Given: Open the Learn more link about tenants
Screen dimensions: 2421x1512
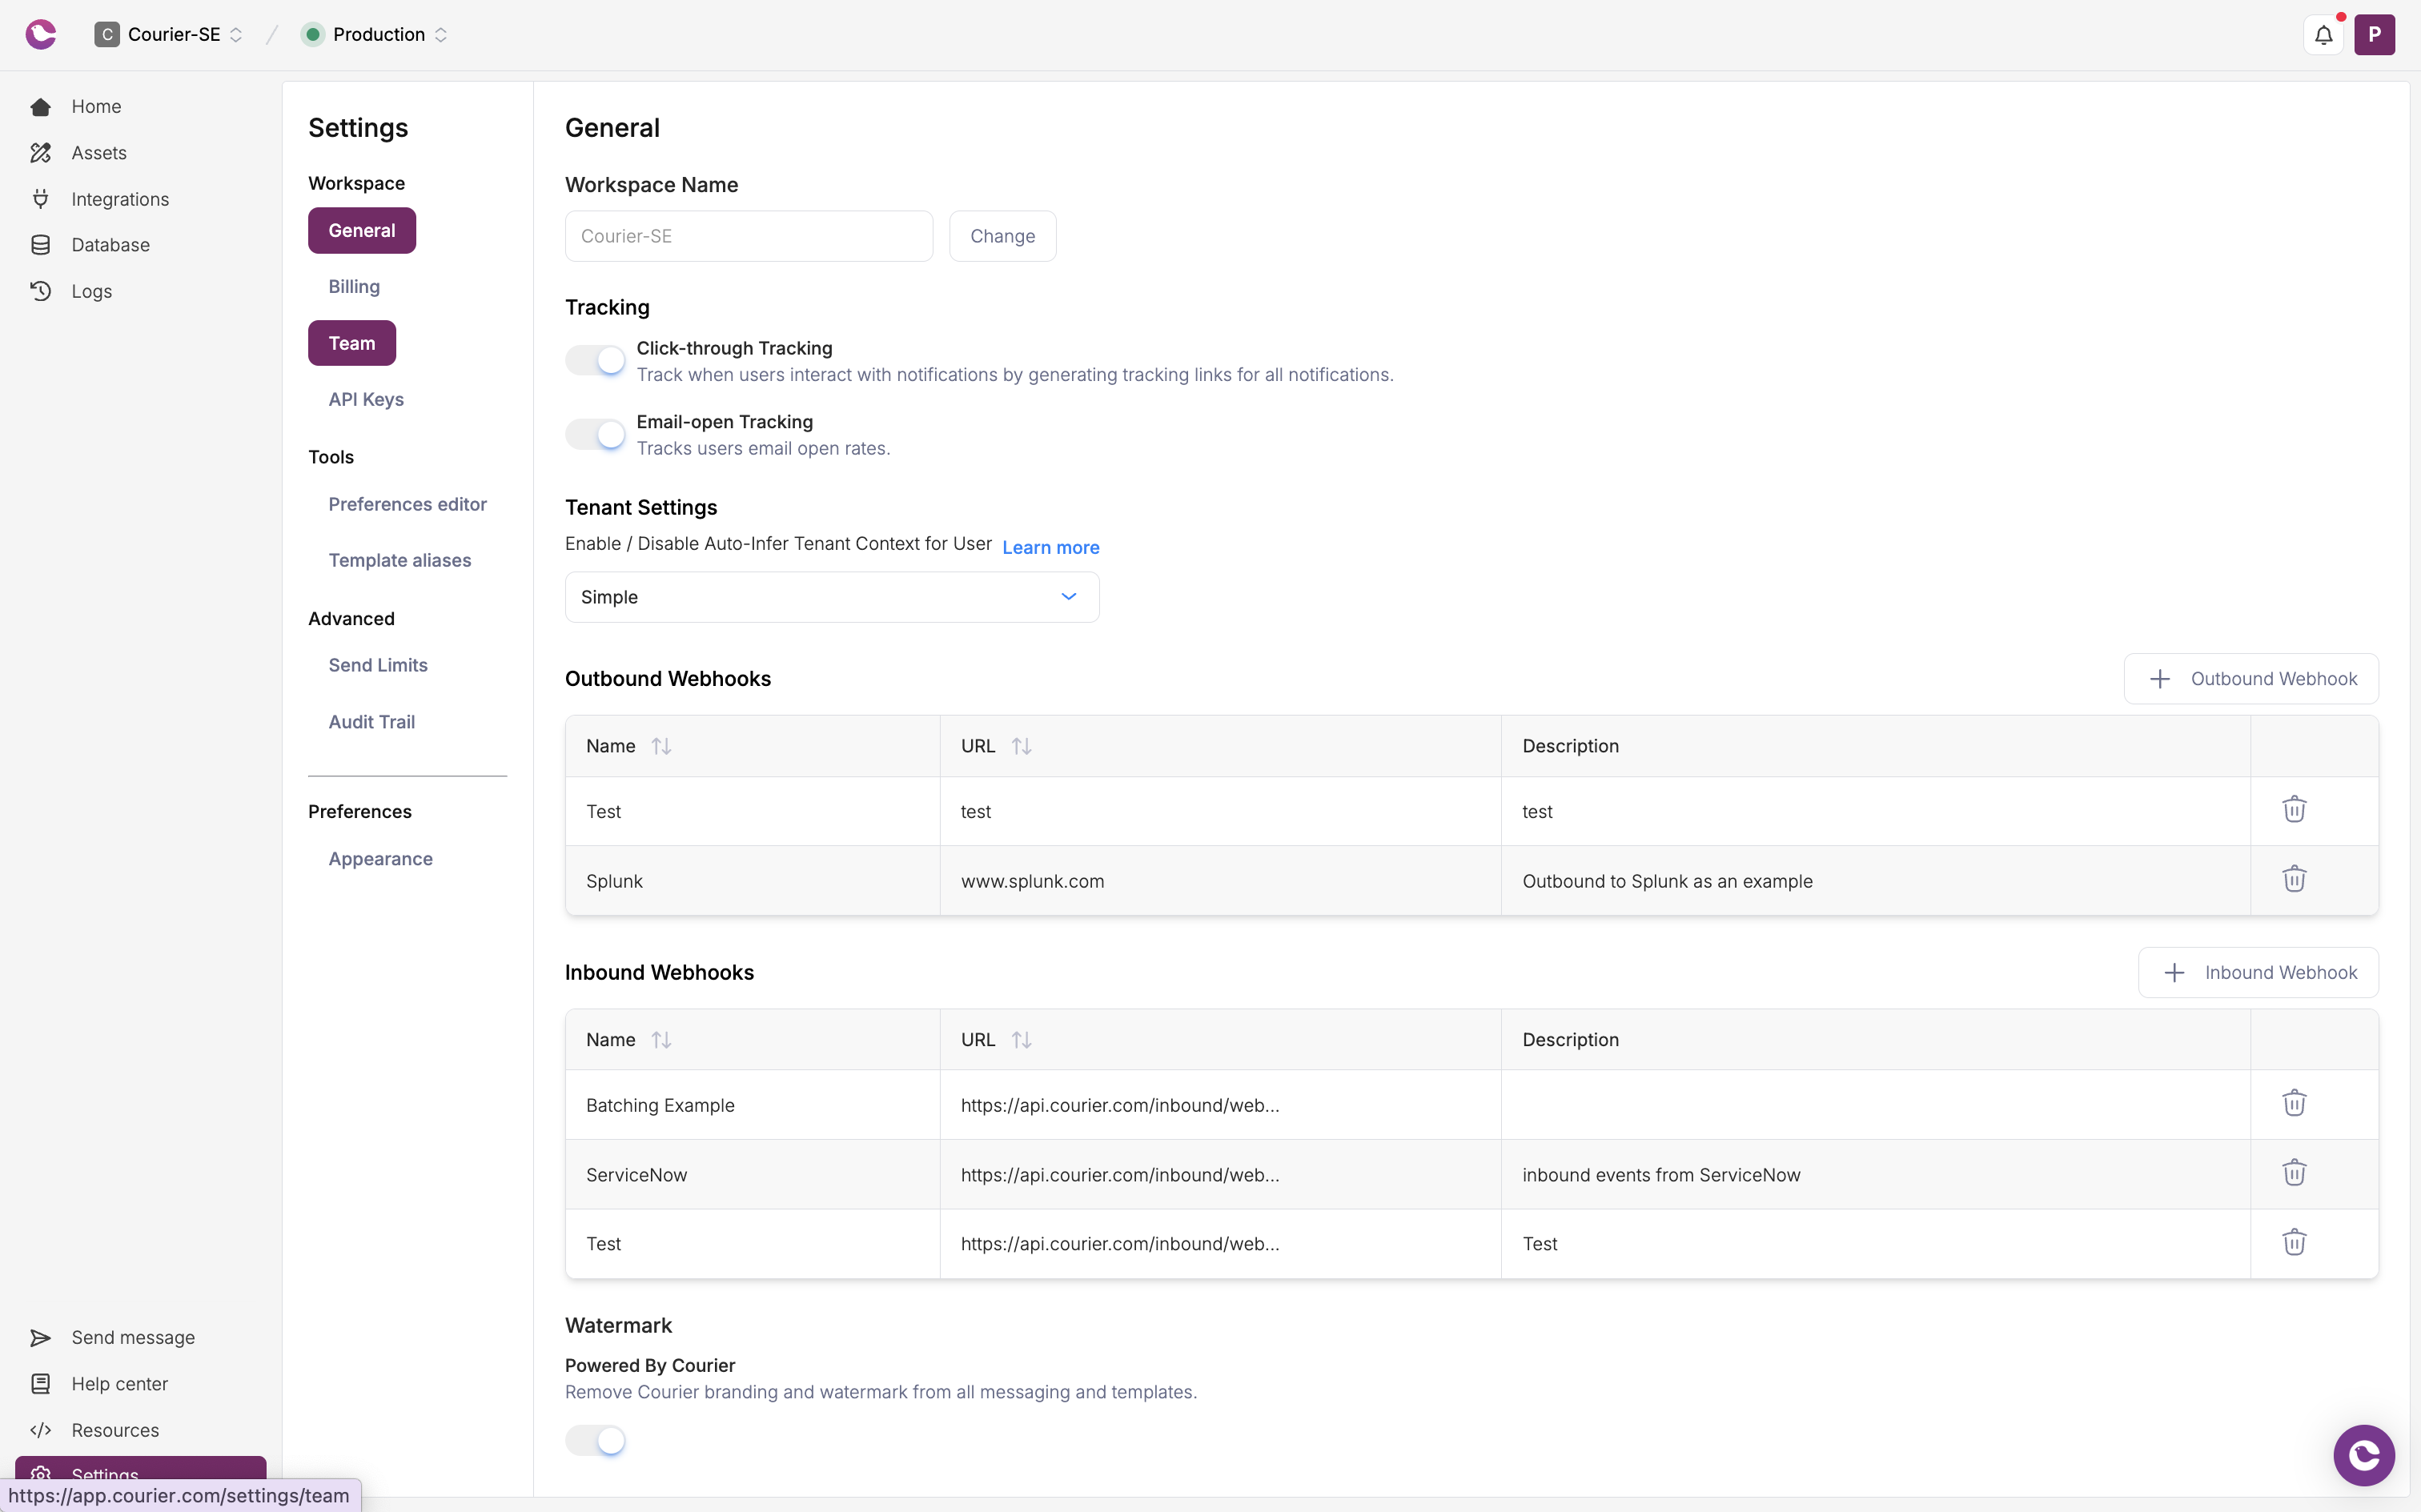Looking at the screenshot, I should pos(1050,547).
